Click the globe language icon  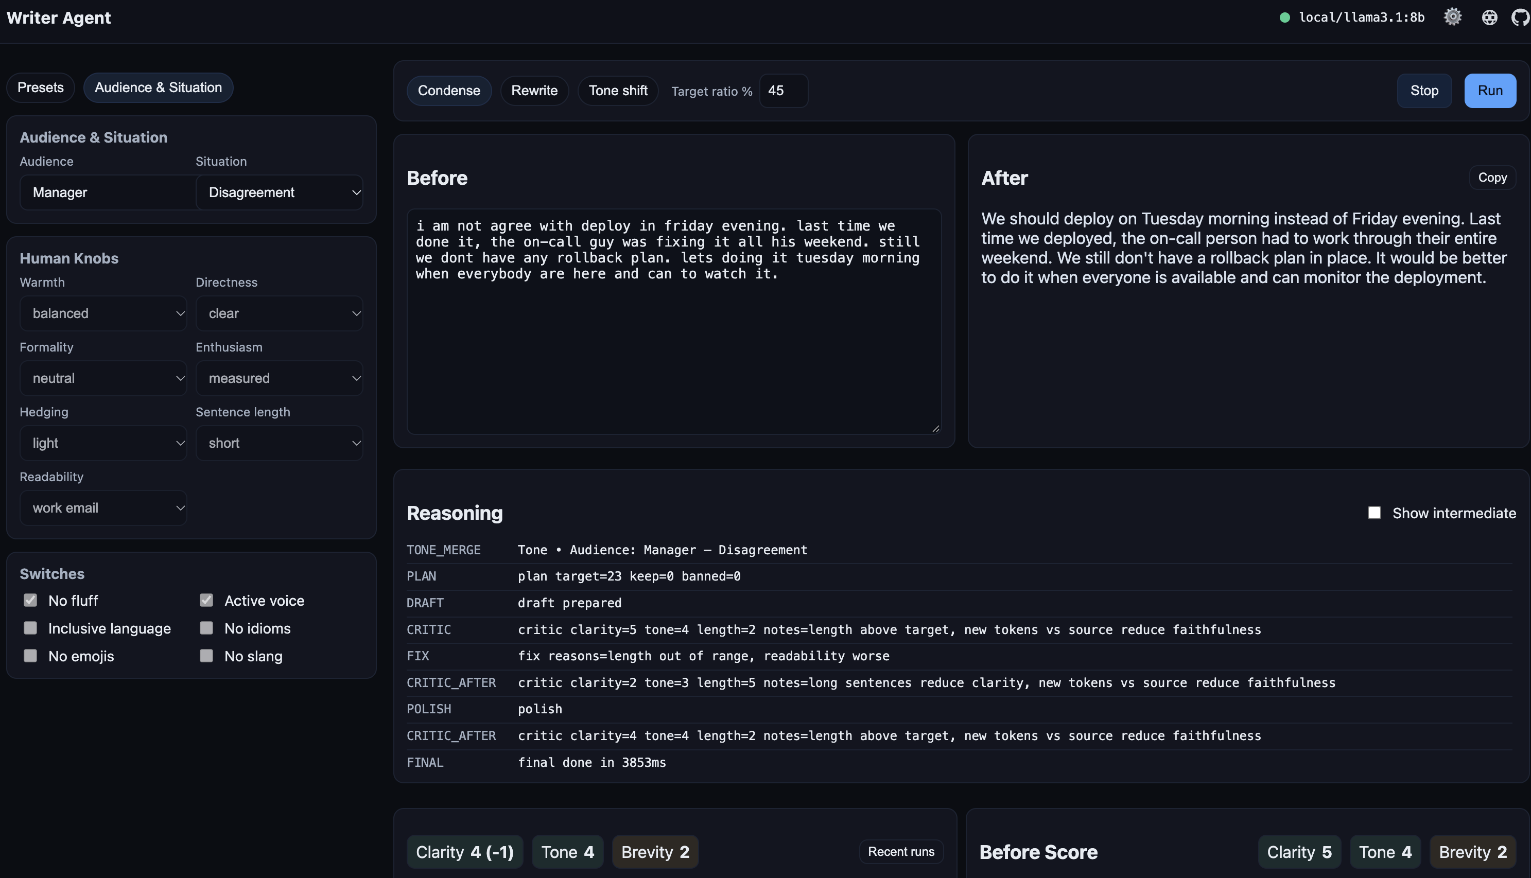(1489, 17)
